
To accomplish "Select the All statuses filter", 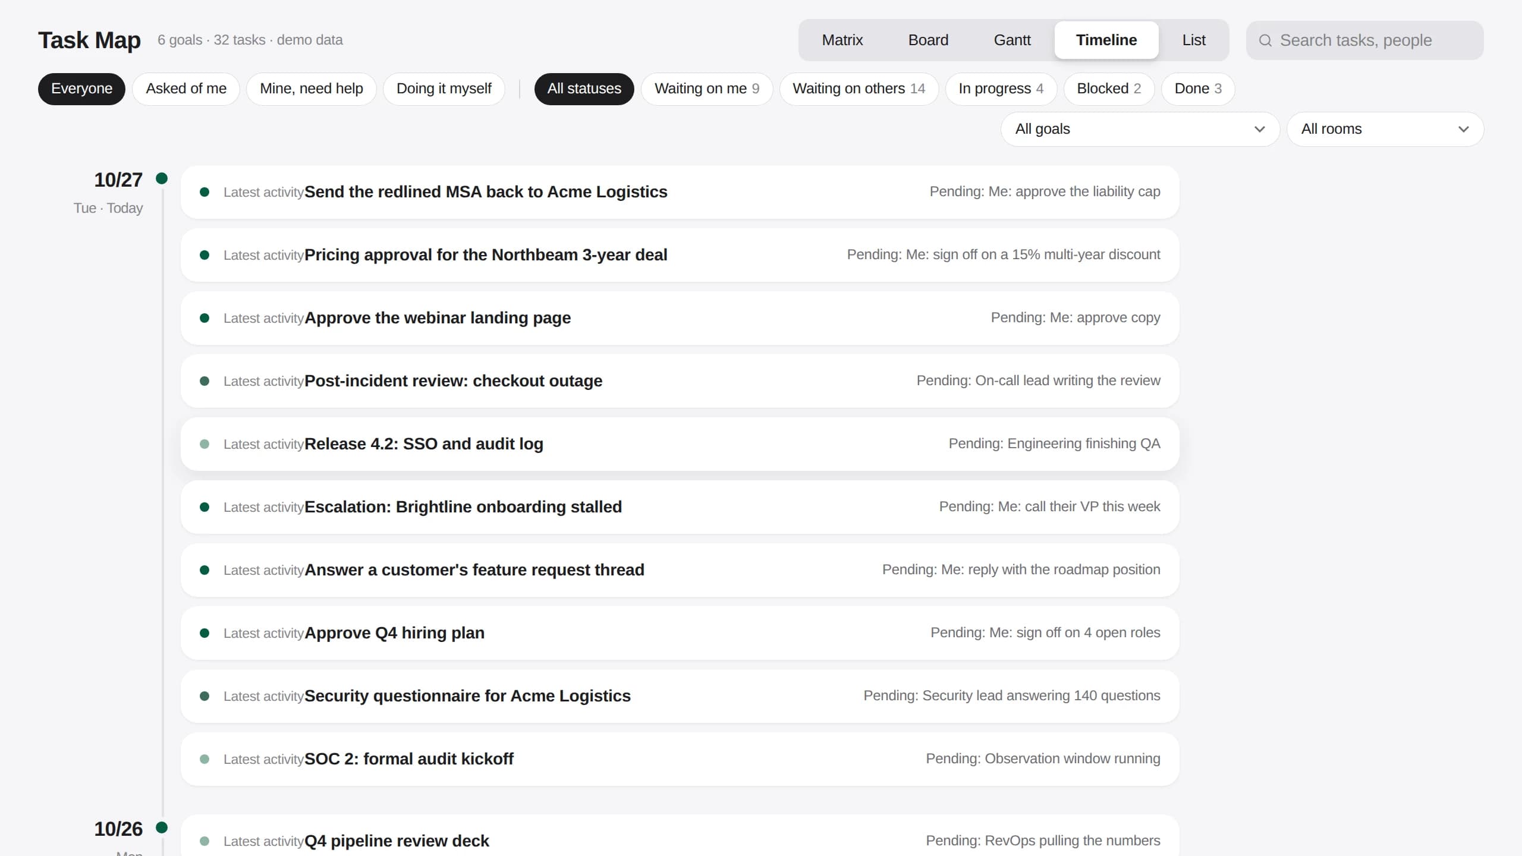I will pos(584,89).
